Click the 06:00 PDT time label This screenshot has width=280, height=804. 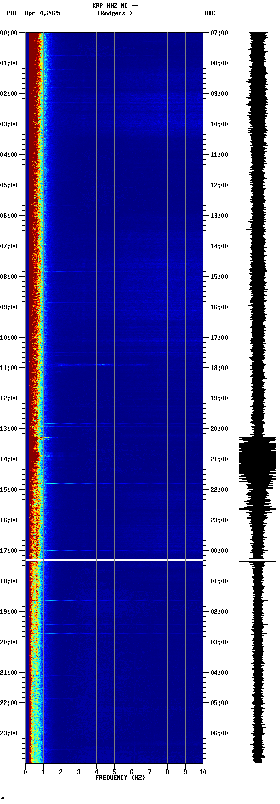[x=9, y=216]
